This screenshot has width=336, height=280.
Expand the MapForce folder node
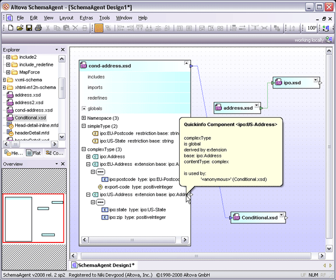8,72
